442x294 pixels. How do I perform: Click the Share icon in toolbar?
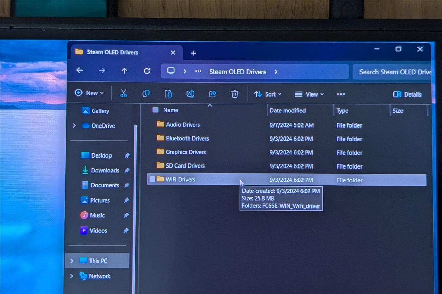click(213, 94)
